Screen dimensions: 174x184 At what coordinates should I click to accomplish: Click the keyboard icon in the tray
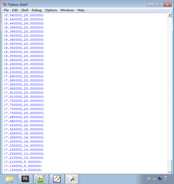point(154,179)
